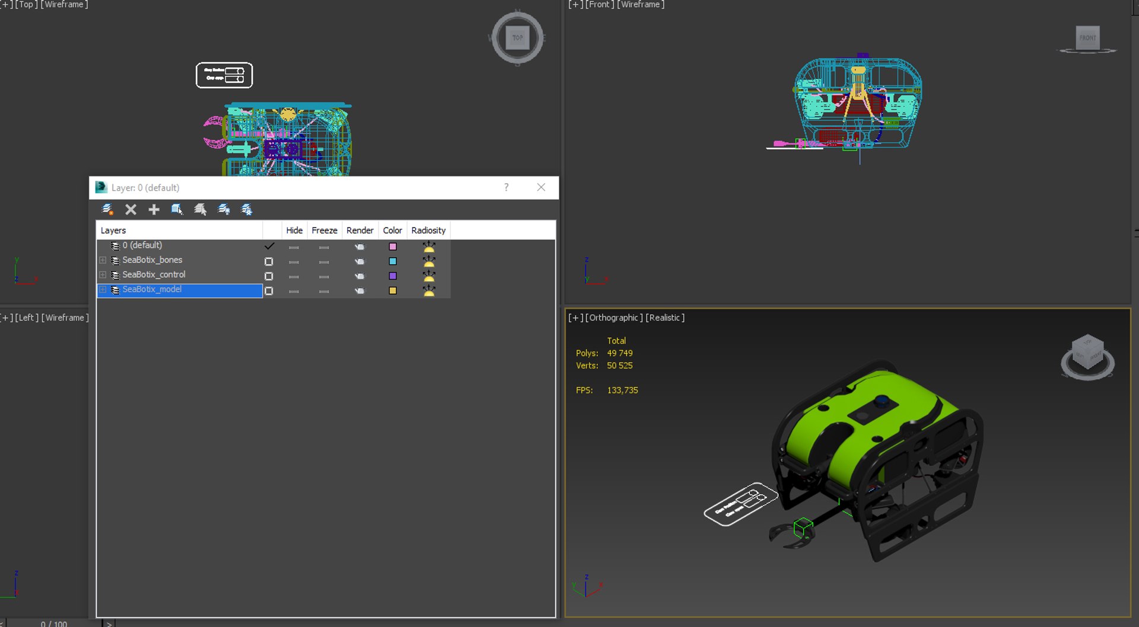The width and height of the screenshot is (1139, 627).
Task: Open the [Realistic] shading menu
Action: [x=665, y=318]
